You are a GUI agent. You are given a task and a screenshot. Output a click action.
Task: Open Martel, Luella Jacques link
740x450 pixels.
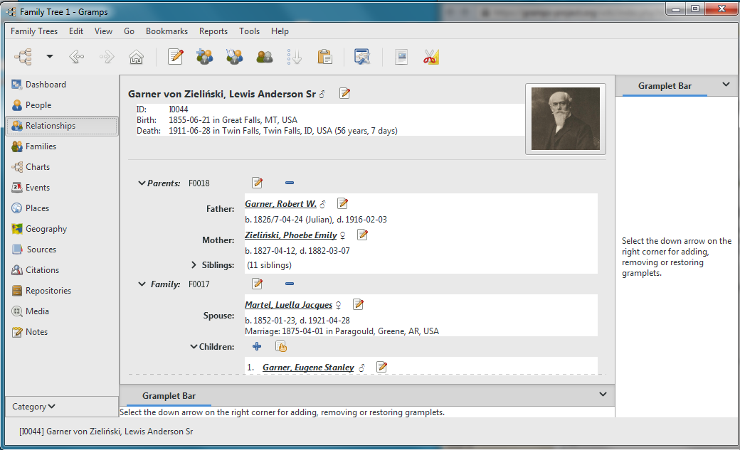pyautogui.click(x=288, y=305)
